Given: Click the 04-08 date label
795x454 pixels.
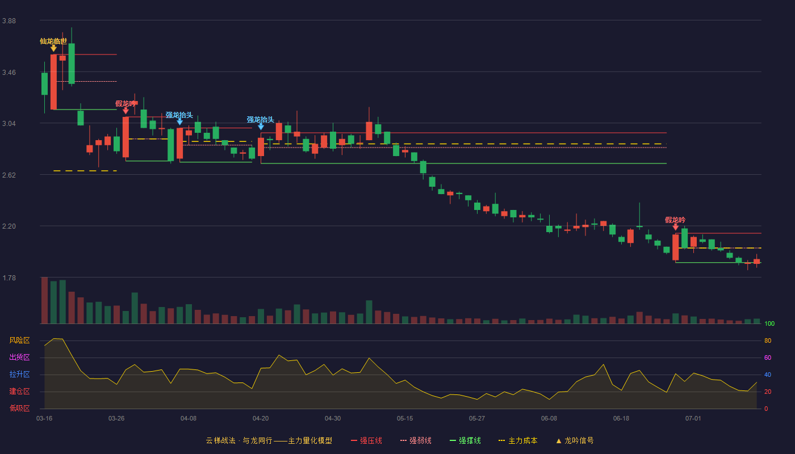Looking at the screenshot, I should 189,418.
